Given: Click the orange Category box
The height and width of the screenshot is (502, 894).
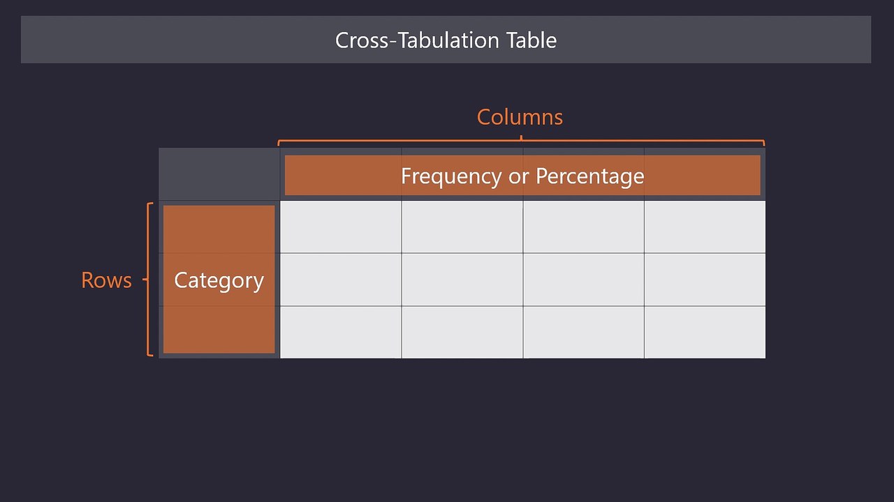Looking at the screenshot, I should coord(219,280).
